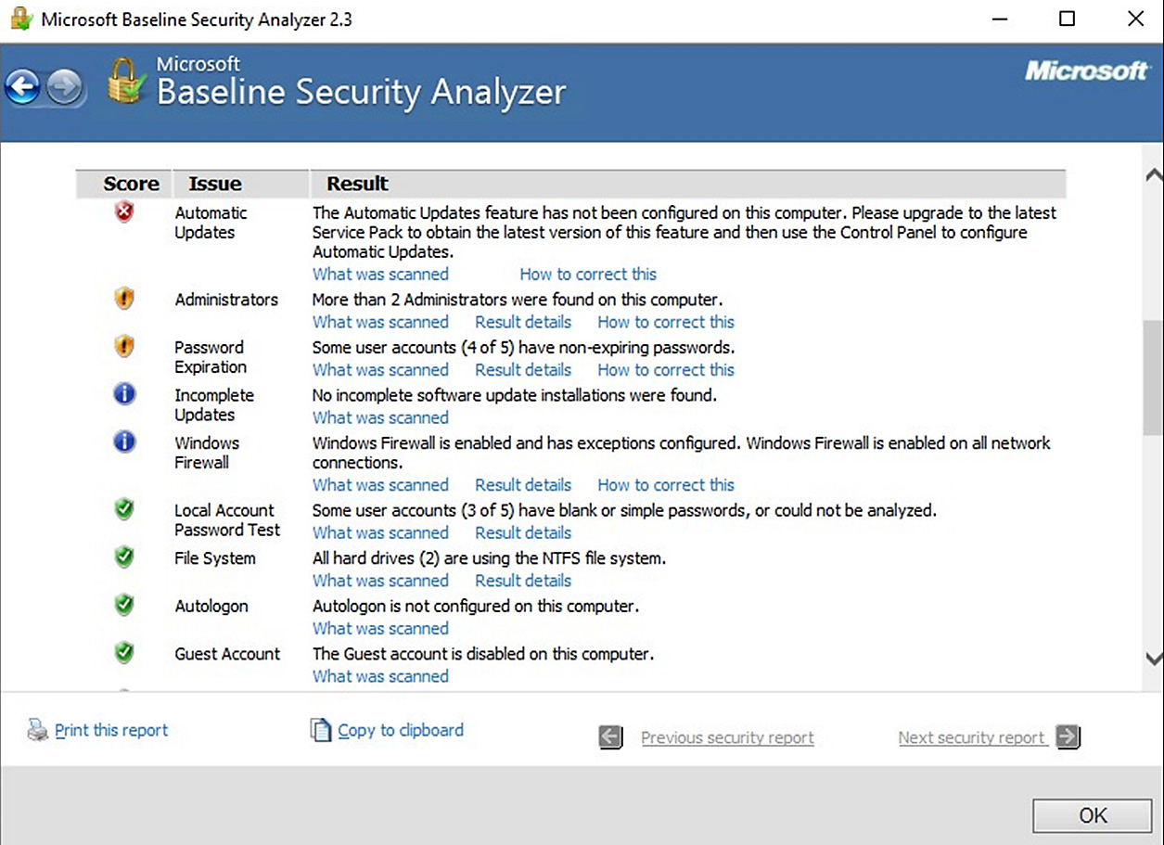Click the right arrow icon for Next report
The width and height of the screenshot is (1164, 845).
(1068, 737)
